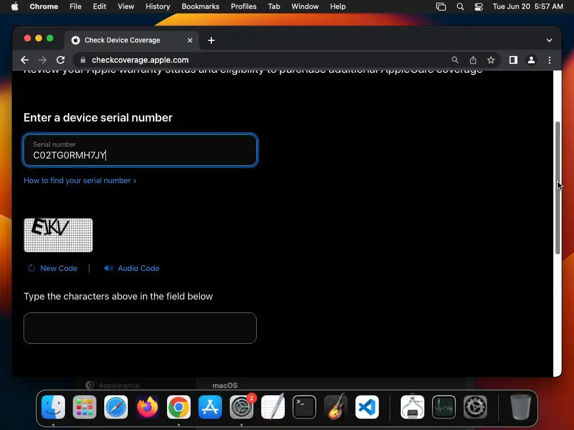Open Activity Monitor from the Dock
The image size is (574, 430).
coord(444,407)
